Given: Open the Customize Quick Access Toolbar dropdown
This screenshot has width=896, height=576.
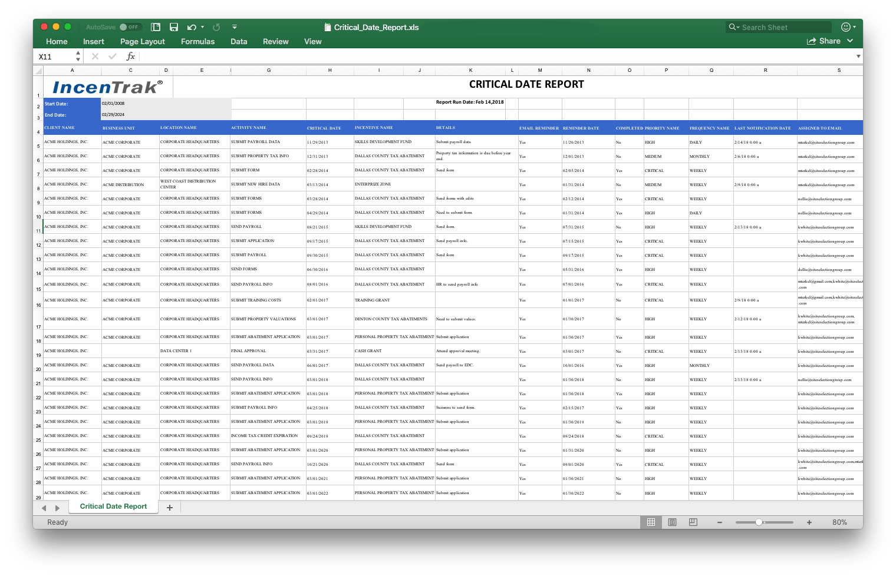Looking at the screenshot, I should coord(235,27).
